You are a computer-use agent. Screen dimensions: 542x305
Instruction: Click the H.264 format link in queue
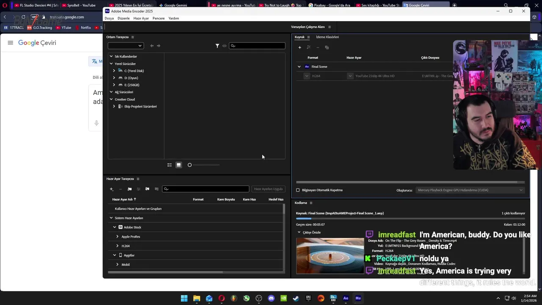[316, 76]
